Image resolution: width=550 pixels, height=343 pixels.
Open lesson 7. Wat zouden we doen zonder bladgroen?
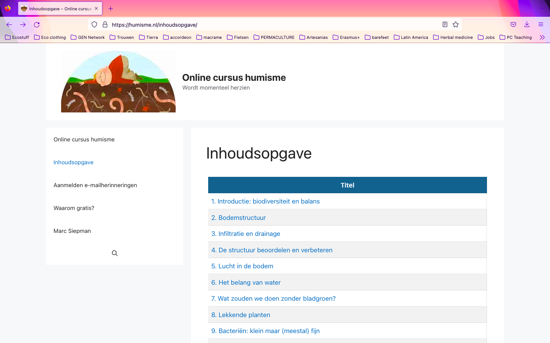coord(273,298)
